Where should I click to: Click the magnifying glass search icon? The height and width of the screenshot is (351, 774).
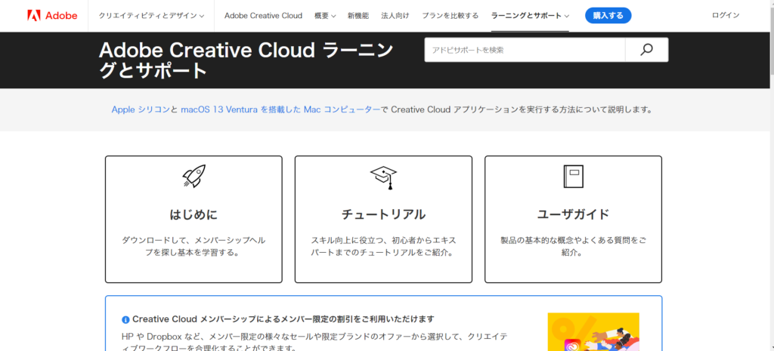point(646,50)
